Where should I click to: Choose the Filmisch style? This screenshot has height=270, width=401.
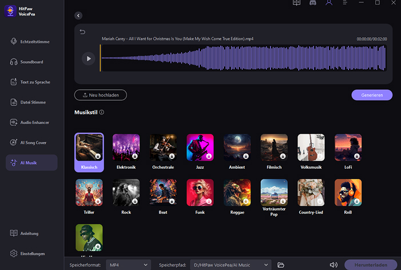click(274, 152)
